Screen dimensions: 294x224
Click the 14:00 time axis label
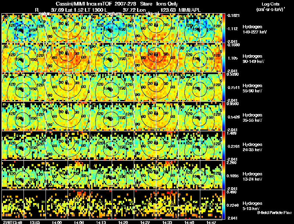(57, 223)
